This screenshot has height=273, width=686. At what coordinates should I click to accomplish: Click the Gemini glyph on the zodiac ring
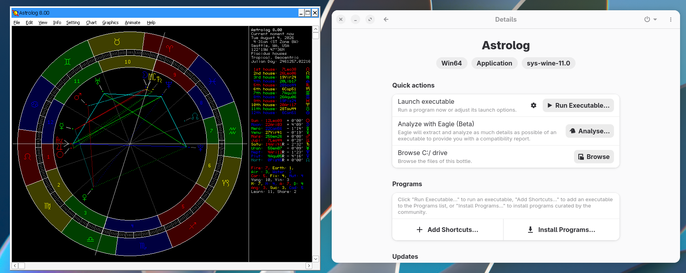[68, 62]
